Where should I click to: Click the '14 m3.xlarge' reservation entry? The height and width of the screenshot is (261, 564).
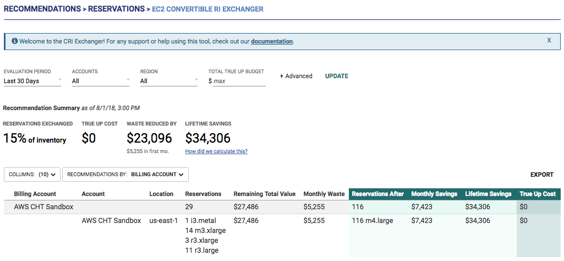205,230
